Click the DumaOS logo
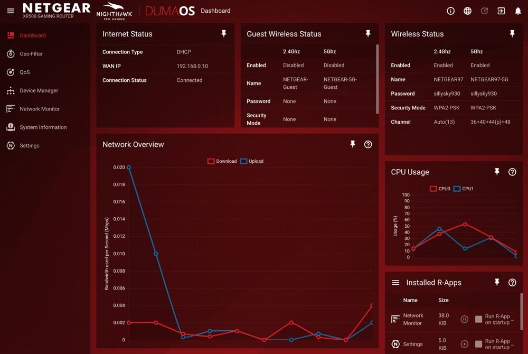 (x=169, y=11)
